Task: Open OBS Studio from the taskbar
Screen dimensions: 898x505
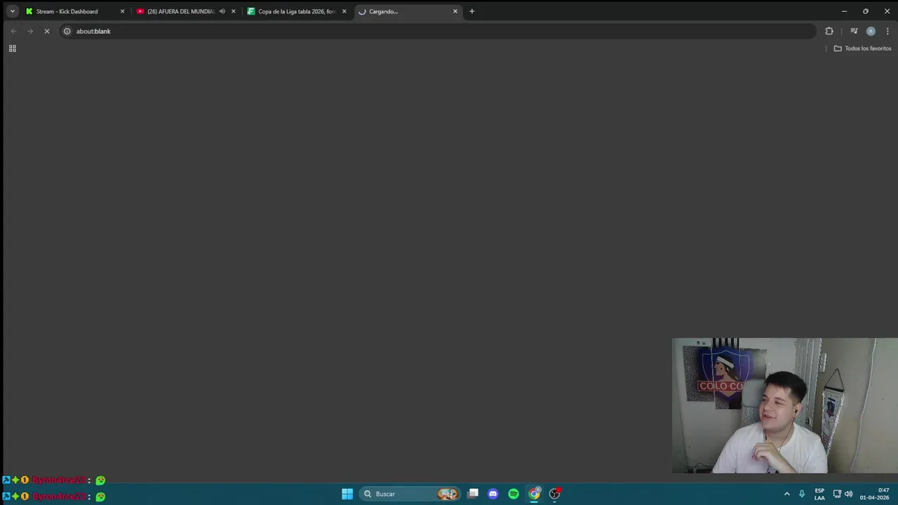Action: click(x=554, y=494)
